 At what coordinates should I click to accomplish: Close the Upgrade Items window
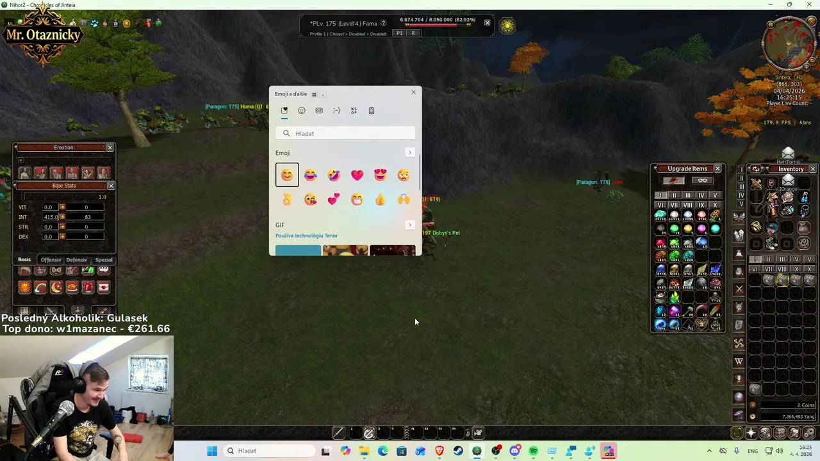[717, 168]
